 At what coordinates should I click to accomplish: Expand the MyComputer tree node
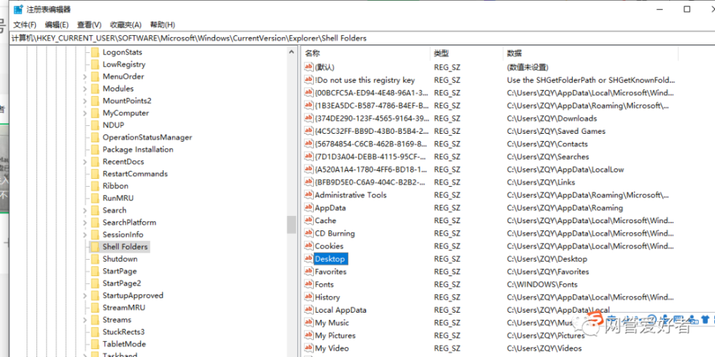pos(85,113)
